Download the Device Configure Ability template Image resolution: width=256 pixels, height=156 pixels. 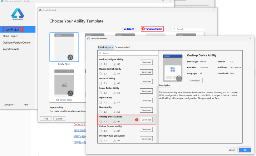pos(146,62)
